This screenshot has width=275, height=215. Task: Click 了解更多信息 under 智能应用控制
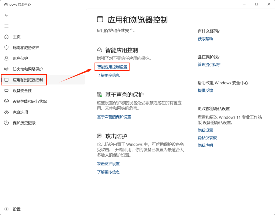pos(108,75)
